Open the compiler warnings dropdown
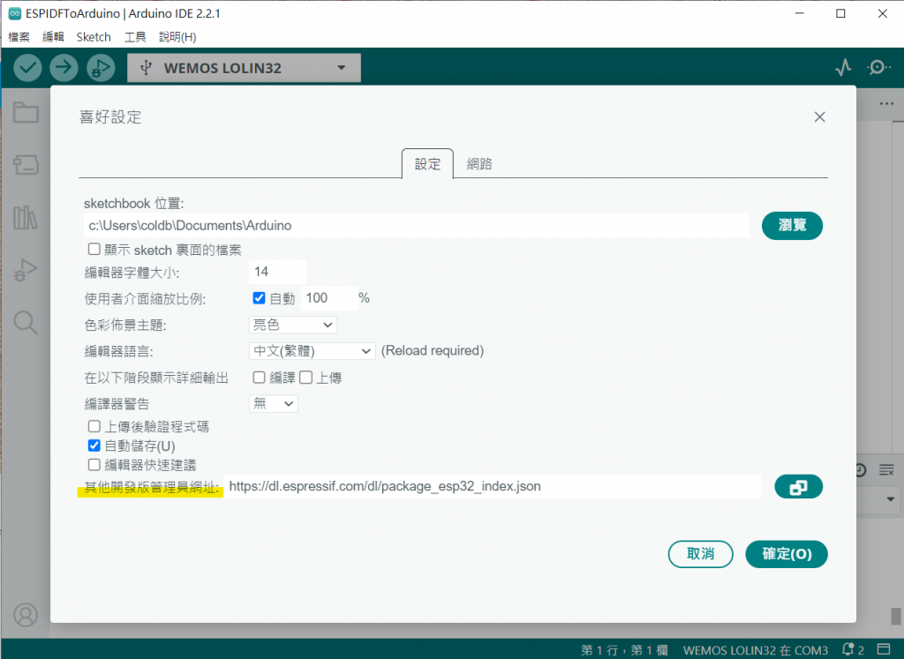This screenshot has width=904, height=659. point(274,404)
